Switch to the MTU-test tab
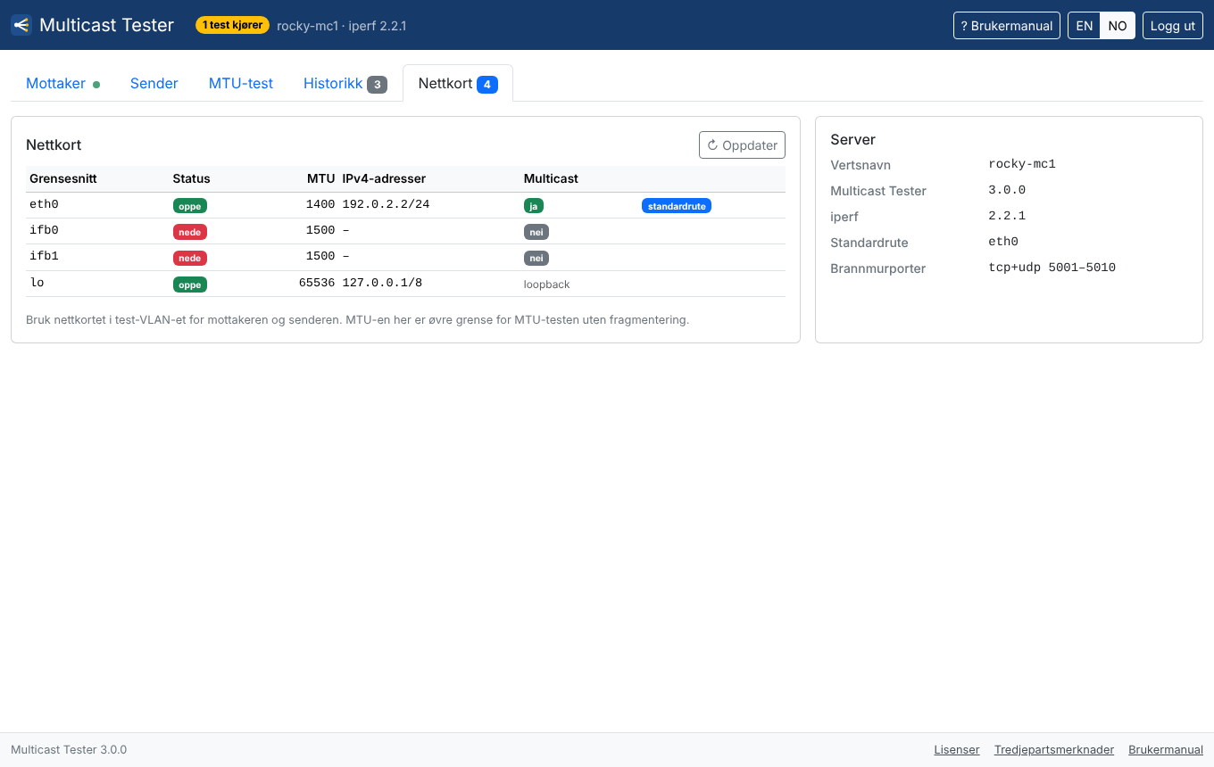Screen dimensions: 1214x767 click(x=241, y=83)
